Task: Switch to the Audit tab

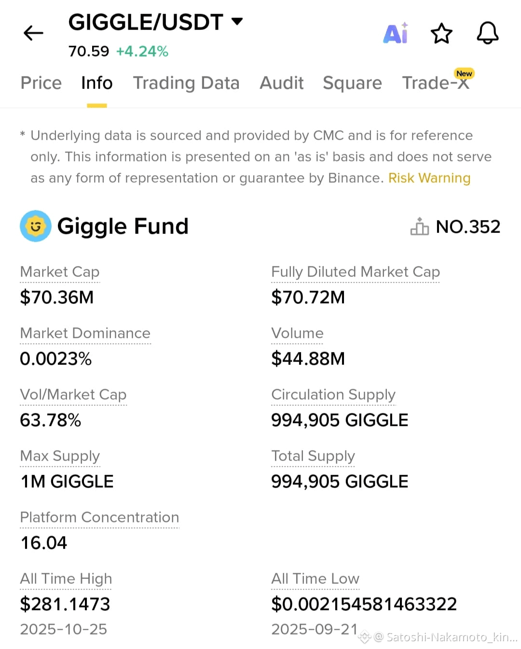Action: click(282, 83)
